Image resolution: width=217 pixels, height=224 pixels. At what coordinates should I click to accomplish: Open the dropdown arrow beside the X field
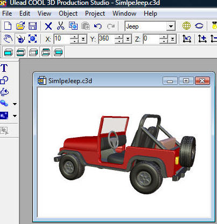(83, 39)
